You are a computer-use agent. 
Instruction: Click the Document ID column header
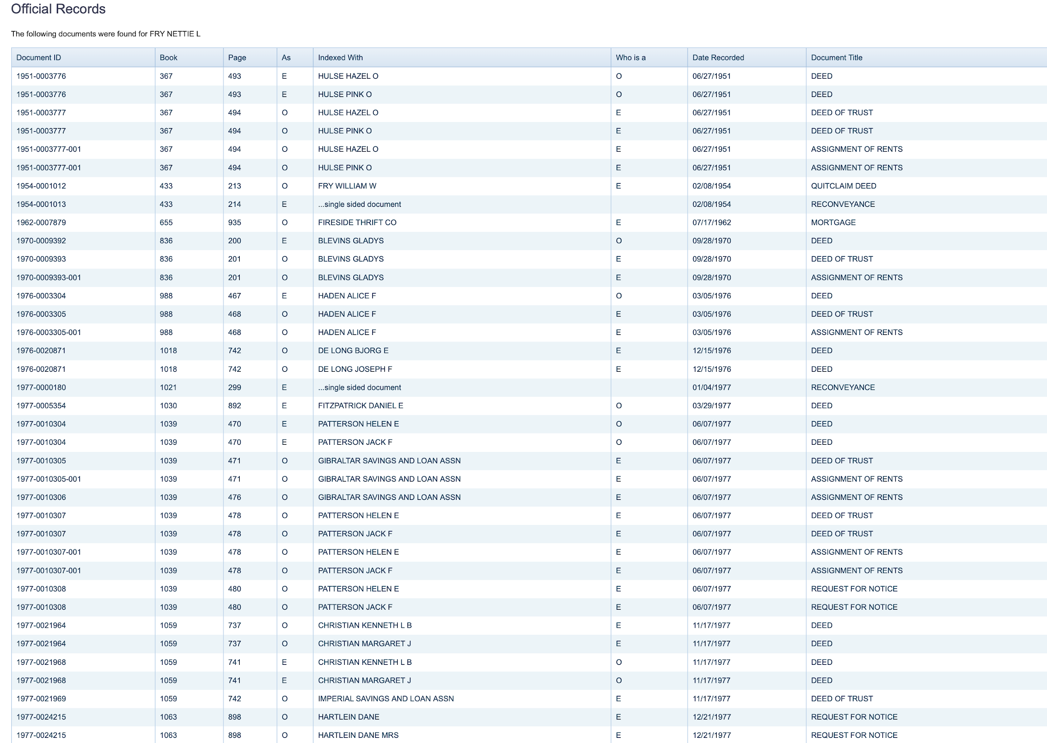pyautogui.click(x=39, y=58)
